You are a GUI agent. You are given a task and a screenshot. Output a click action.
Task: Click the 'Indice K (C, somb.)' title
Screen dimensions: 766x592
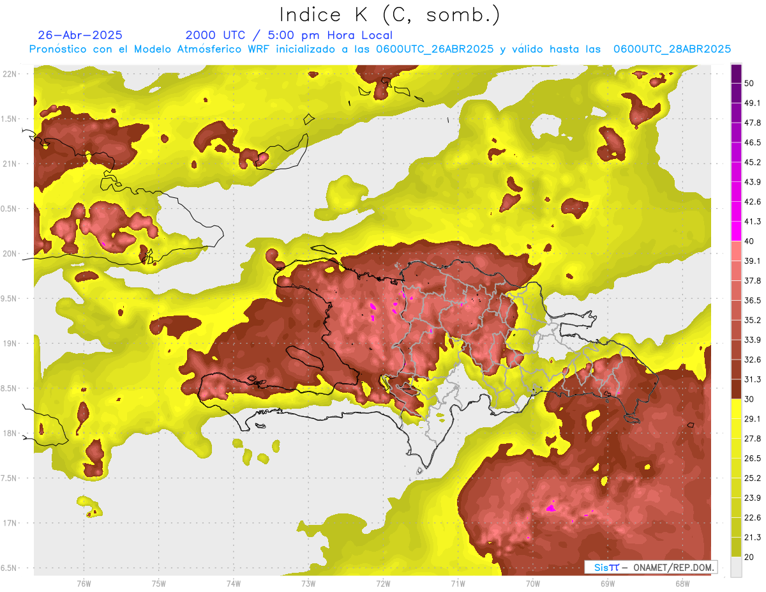[389, 15]
